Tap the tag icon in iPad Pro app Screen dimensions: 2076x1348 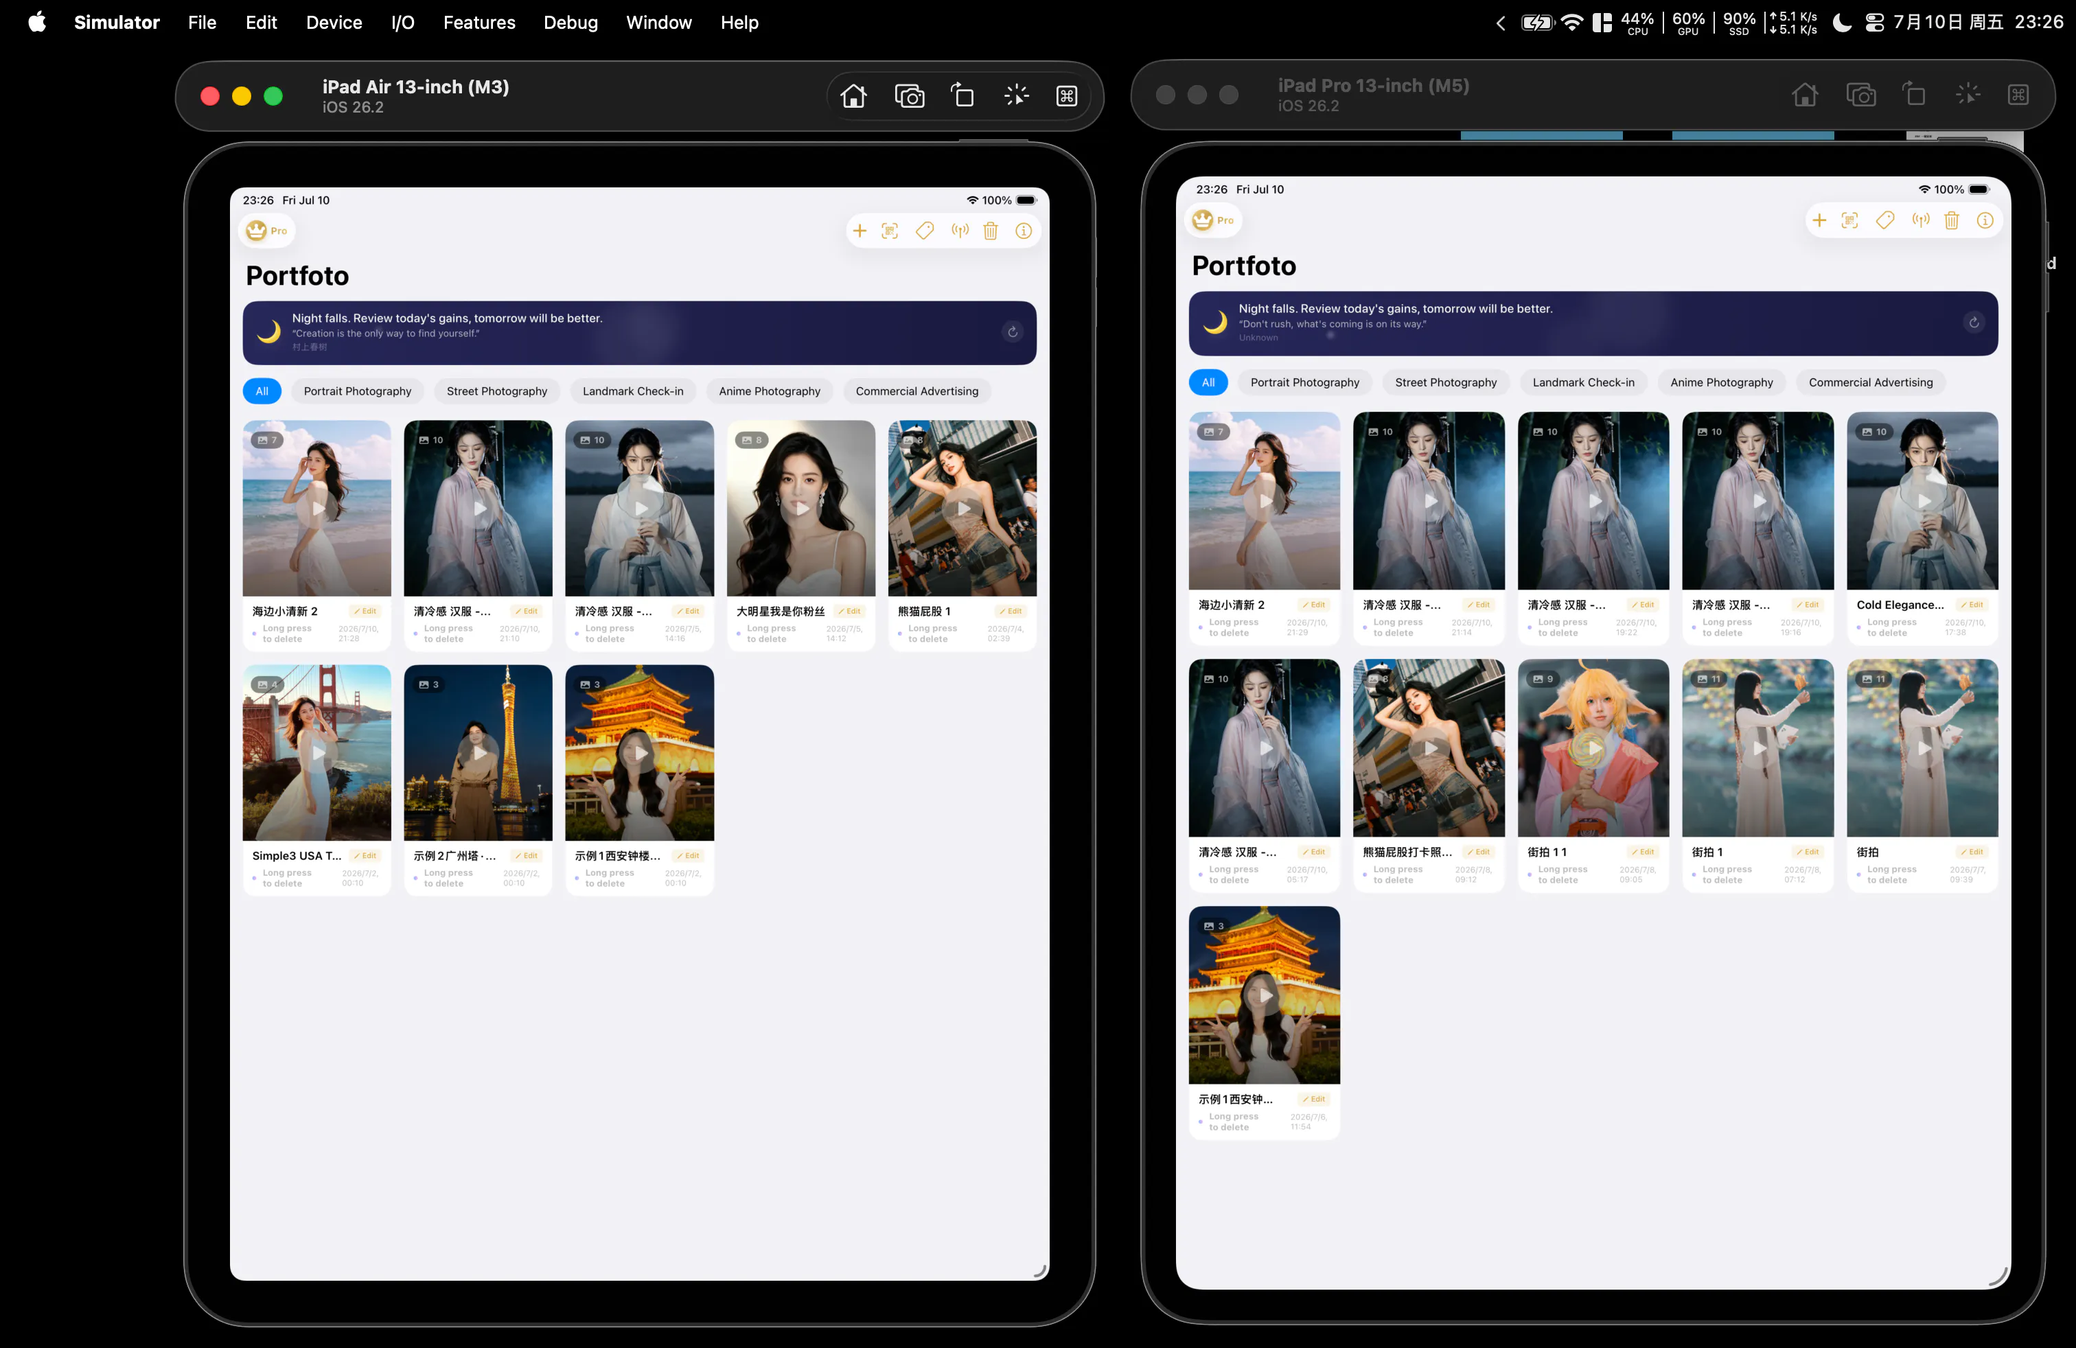pos(1885,220)
